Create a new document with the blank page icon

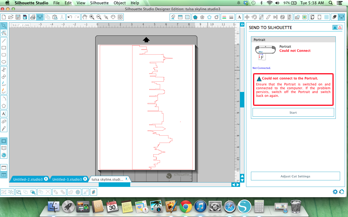[4, 17]
